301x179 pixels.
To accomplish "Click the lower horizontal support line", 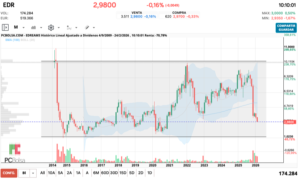I will coord(154,137).
